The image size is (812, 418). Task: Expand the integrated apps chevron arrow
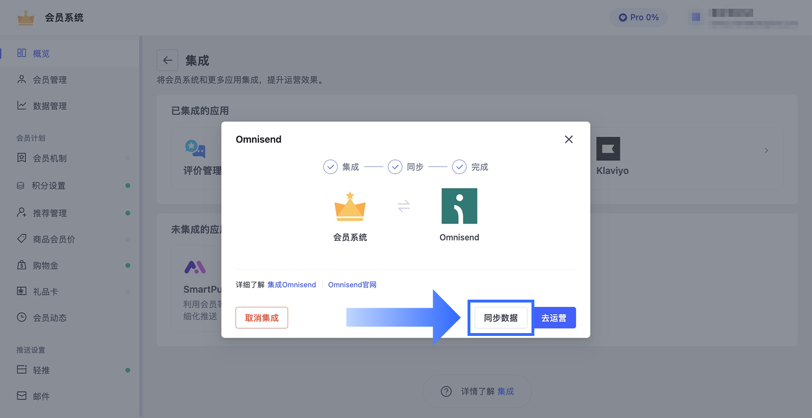click(x=766, y=151)
